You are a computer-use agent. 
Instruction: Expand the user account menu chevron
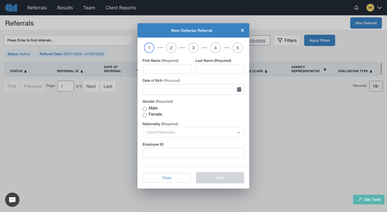(380, 8)
